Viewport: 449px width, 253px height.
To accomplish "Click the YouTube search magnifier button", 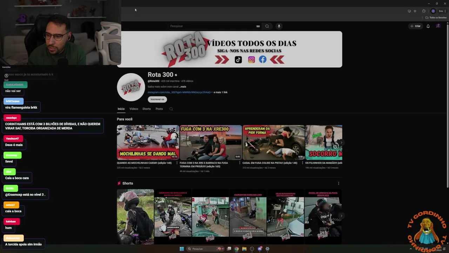I will [x=267, y=26].
